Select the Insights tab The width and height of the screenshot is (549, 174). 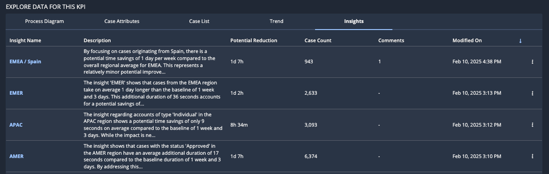click(x=353, y=22)
